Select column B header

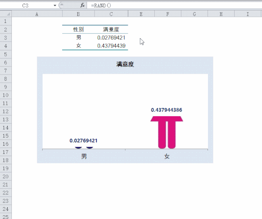click(78, 14)
